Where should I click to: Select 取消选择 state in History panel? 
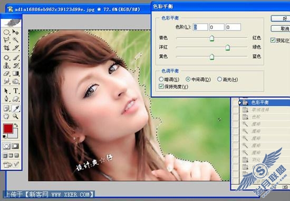point(265,110)
